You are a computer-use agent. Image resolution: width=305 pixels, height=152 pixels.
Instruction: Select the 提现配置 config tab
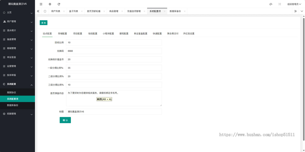click(x=124, y=34)
